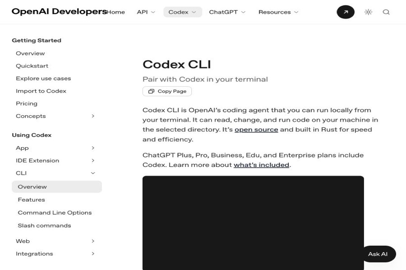Open the ChatGPT dropdown menu
406x270 pixels.
(227, 12)
